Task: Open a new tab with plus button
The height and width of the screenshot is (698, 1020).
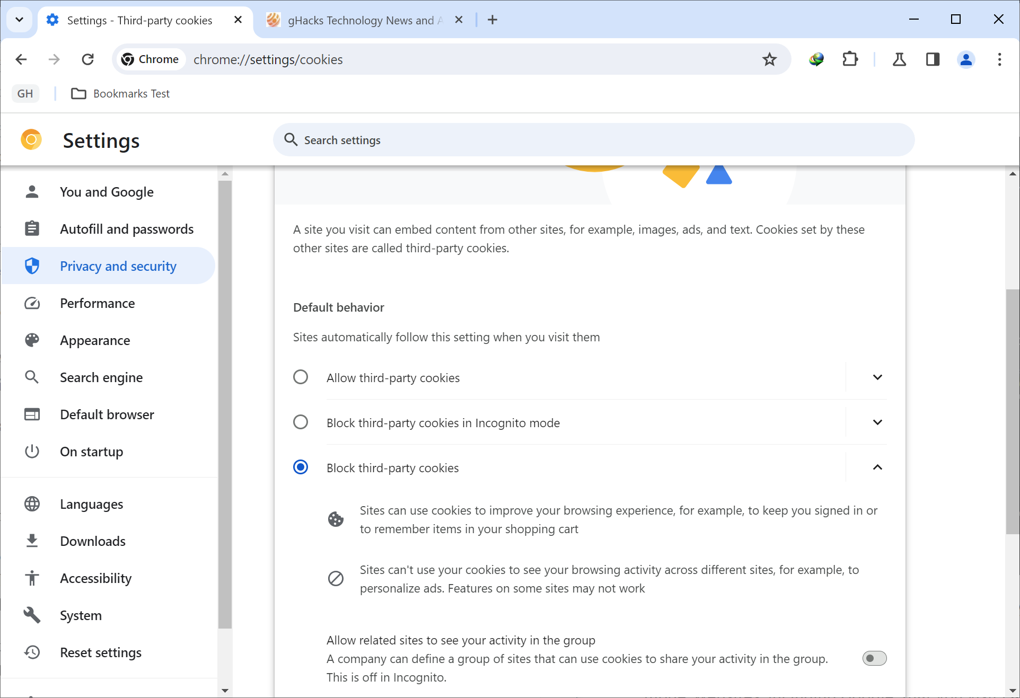Action: click(x=493, y=20)
